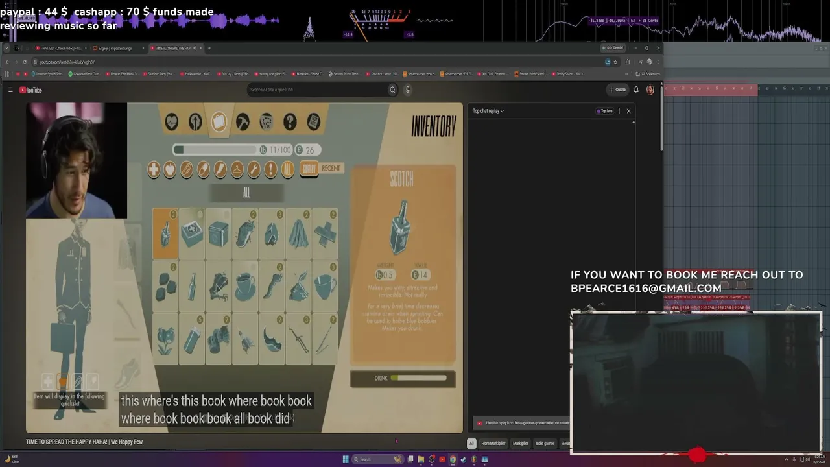The image size is (830, 467).
Task: Open the All Bookmarks folder
Action: click(648, 74)
